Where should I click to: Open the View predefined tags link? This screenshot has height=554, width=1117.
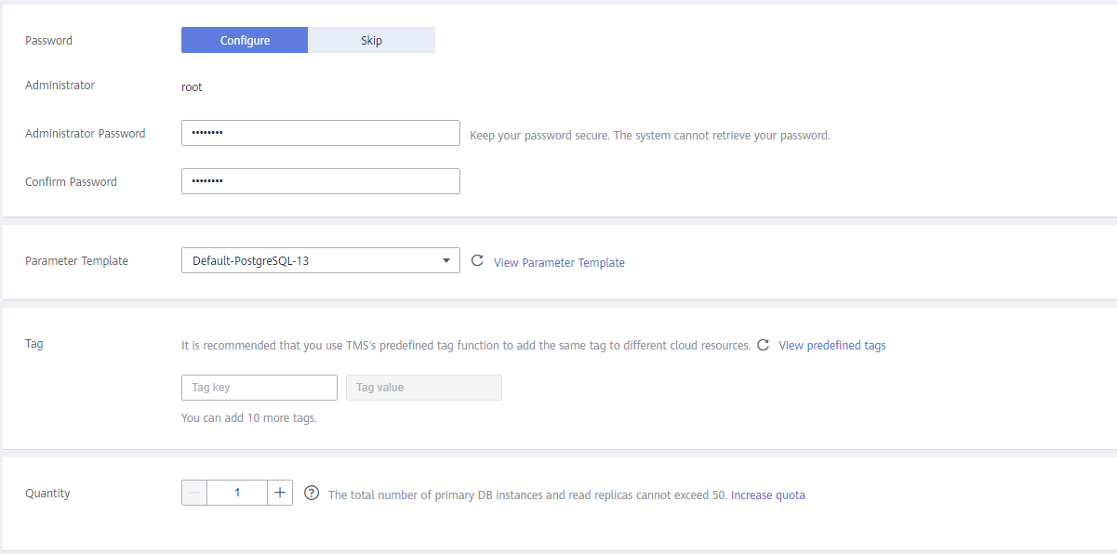[832, 345]
